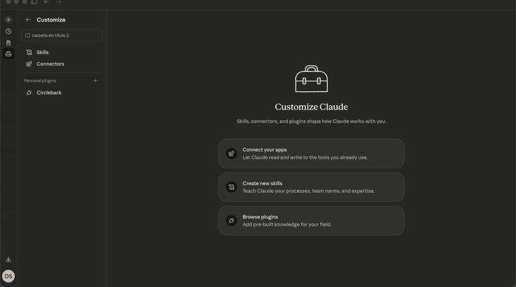Click the Circleback plug icon
Screen dimensions: 516x287
[29, 93]
